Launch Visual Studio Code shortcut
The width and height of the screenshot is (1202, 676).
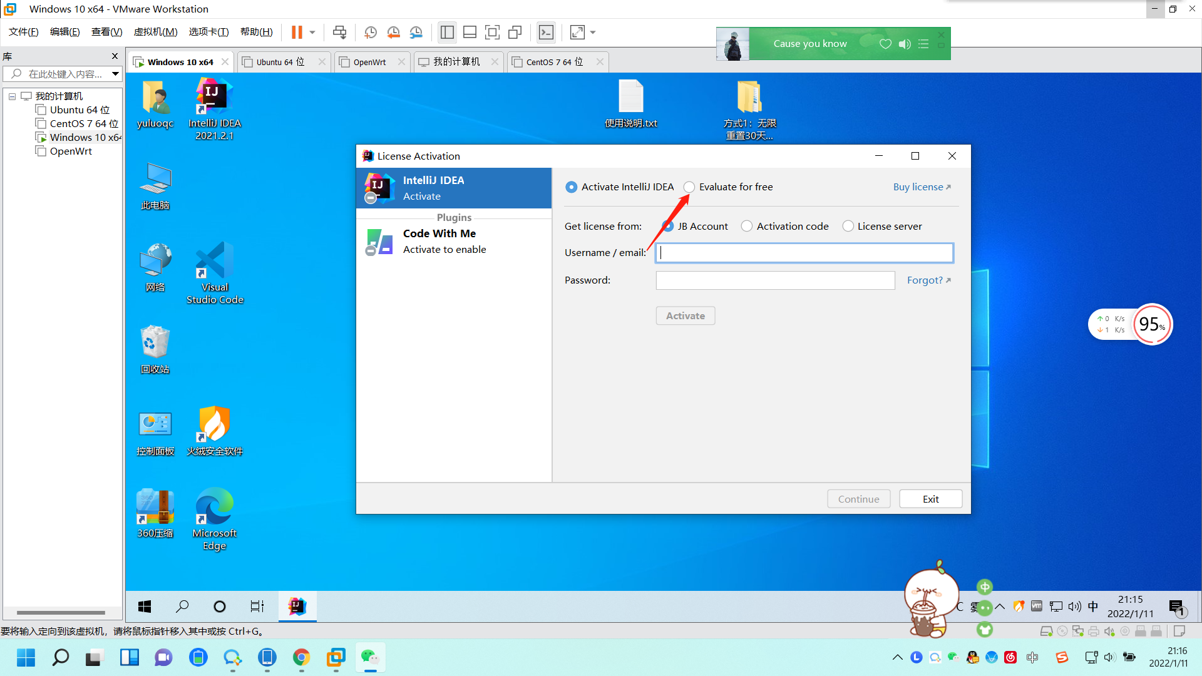pyautogui.click(x=215, y=273)
